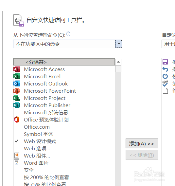Click the Microsoft Excel icon in list

(17, 76)
